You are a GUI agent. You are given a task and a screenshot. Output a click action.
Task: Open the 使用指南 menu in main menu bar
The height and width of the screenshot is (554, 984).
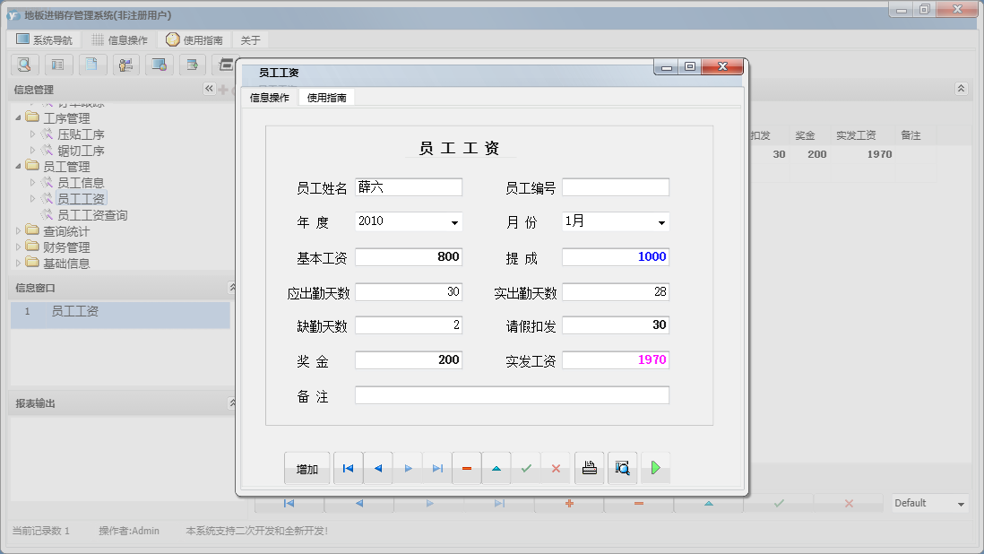coord(194,39)
